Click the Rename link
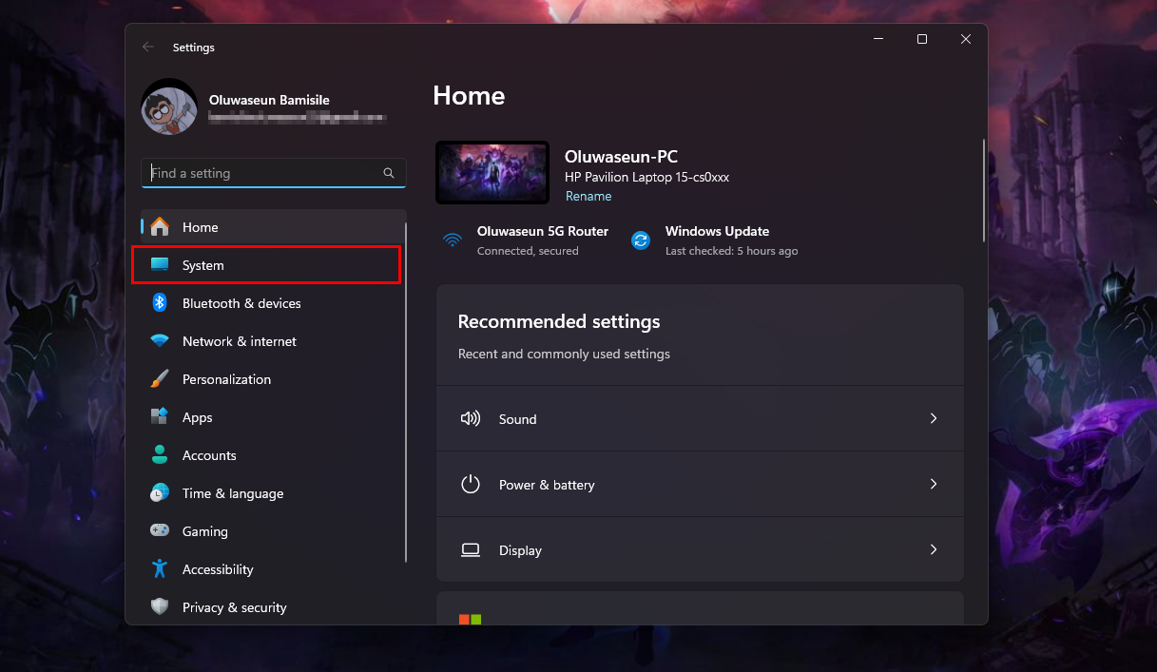Screen dimensions: 1157x672 (x=588, y=196)
